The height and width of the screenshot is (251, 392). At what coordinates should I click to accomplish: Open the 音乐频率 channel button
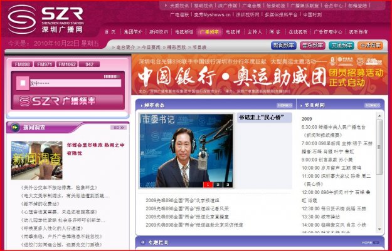(312, 46)
